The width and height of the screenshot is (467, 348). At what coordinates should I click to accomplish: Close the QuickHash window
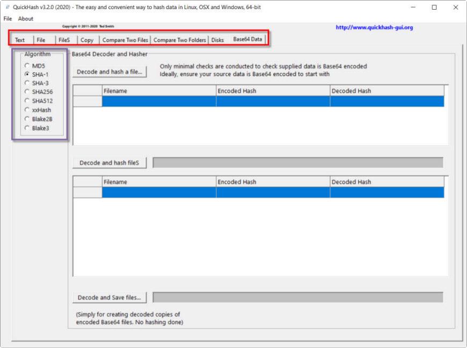pos(456,7)
